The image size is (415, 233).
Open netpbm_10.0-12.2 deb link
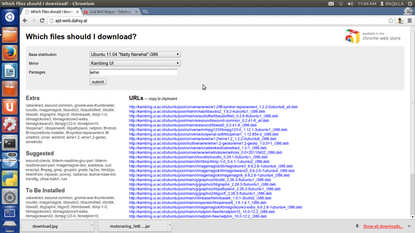tap(198, 216)
